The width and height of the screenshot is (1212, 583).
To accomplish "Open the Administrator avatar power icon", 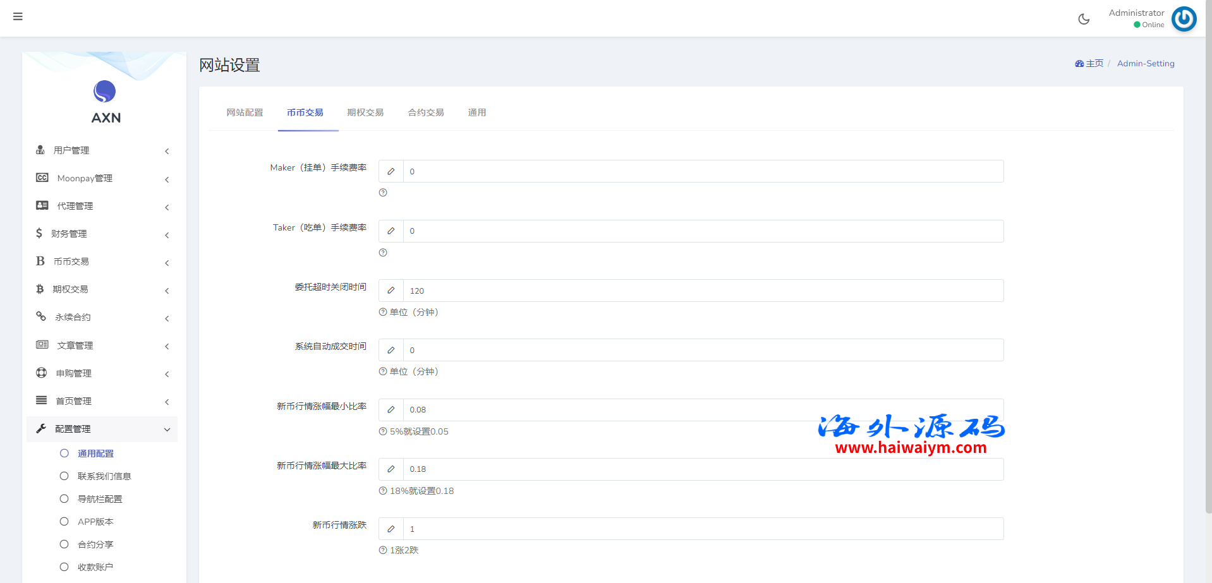I will (x=1184, y=19).
